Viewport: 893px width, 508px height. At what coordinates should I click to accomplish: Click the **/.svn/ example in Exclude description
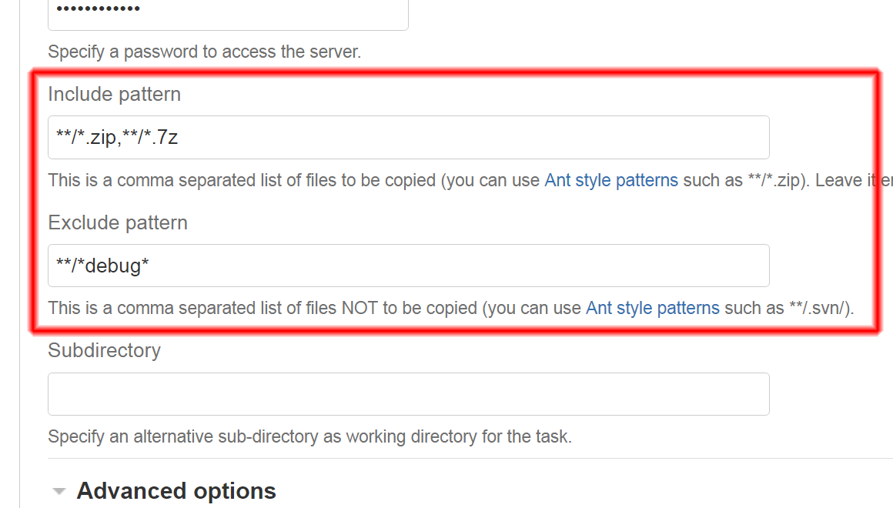tap(820, 309)
